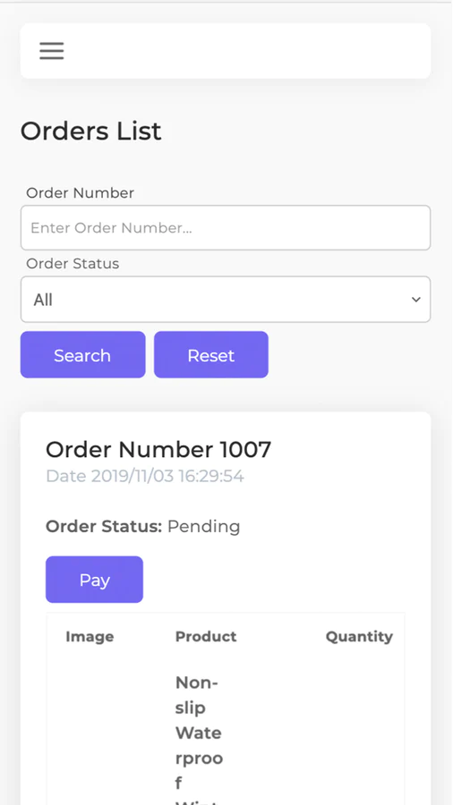Click the Reset button

(211, 355)
